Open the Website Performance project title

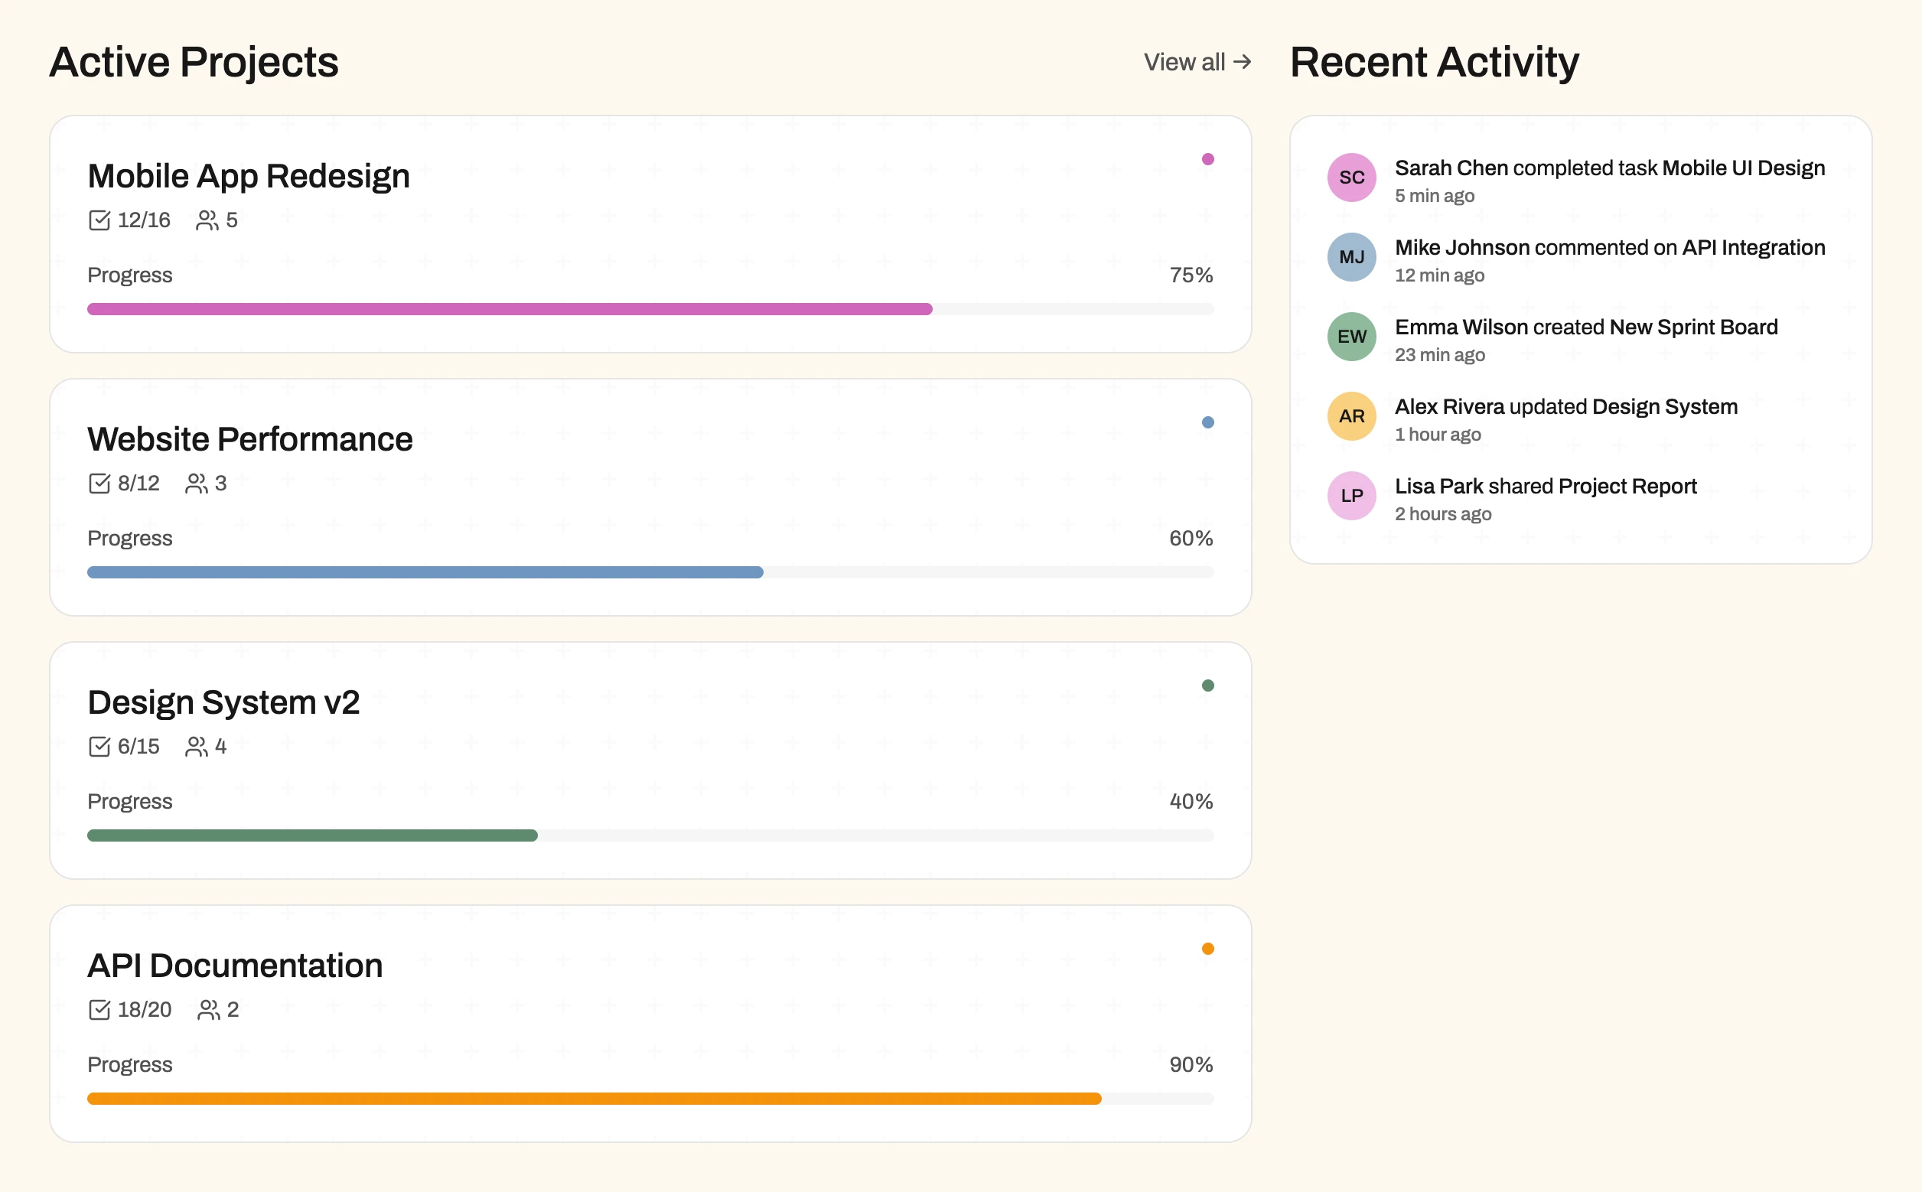tap(250, 439)
